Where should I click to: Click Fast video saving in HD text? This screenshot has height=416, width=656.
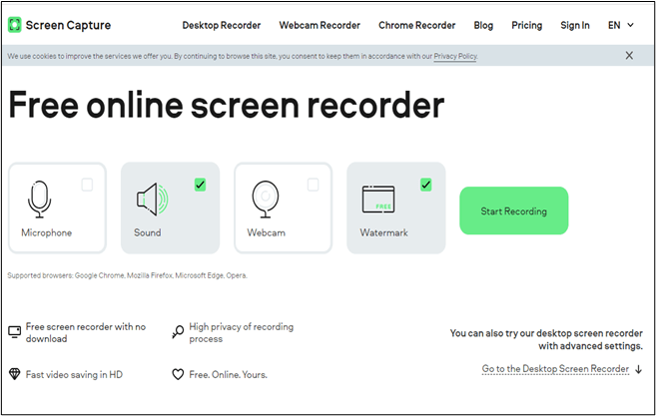tap(74, 375)
